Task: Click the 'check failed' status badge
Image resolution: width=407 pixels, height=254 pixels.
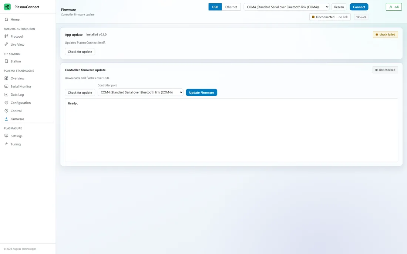Action: (386, 34)
